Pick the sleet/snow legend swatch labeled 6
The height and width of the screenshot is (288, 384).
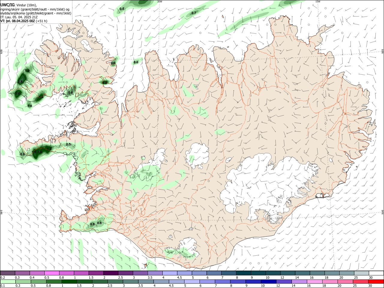pos(214,273)
